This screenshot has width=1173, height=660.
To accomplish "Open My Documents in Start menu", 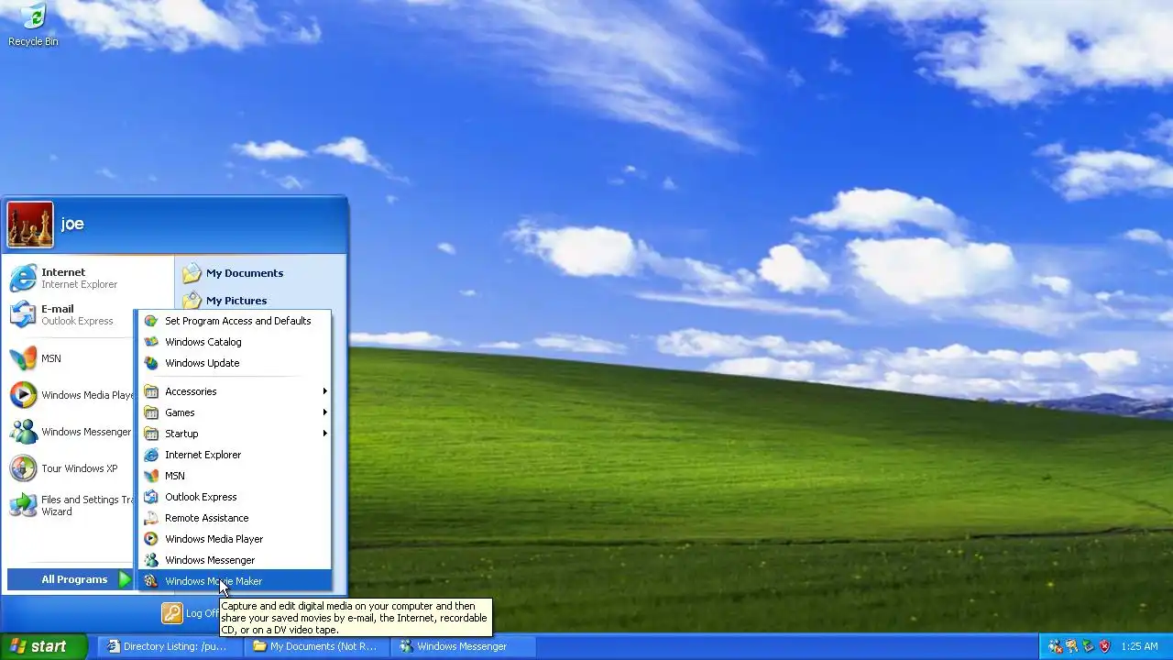I will coord(260,273).
